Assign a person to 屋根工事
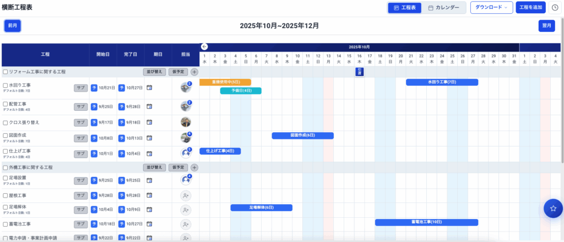 click(x=186, y=195)
